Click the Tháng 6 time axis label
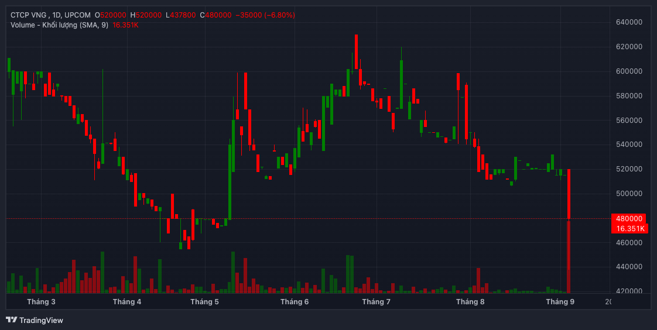This screenshot has width=657, height=330. (295, 302)
